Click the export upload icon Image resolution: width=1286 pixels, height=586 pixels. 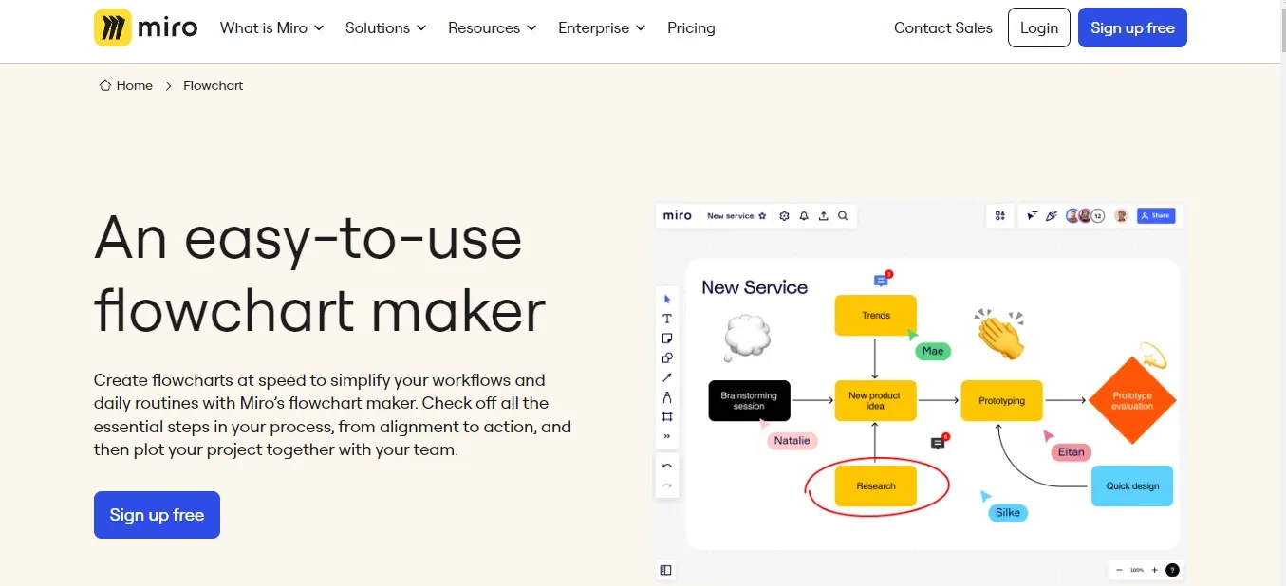[x=823, y=216]
